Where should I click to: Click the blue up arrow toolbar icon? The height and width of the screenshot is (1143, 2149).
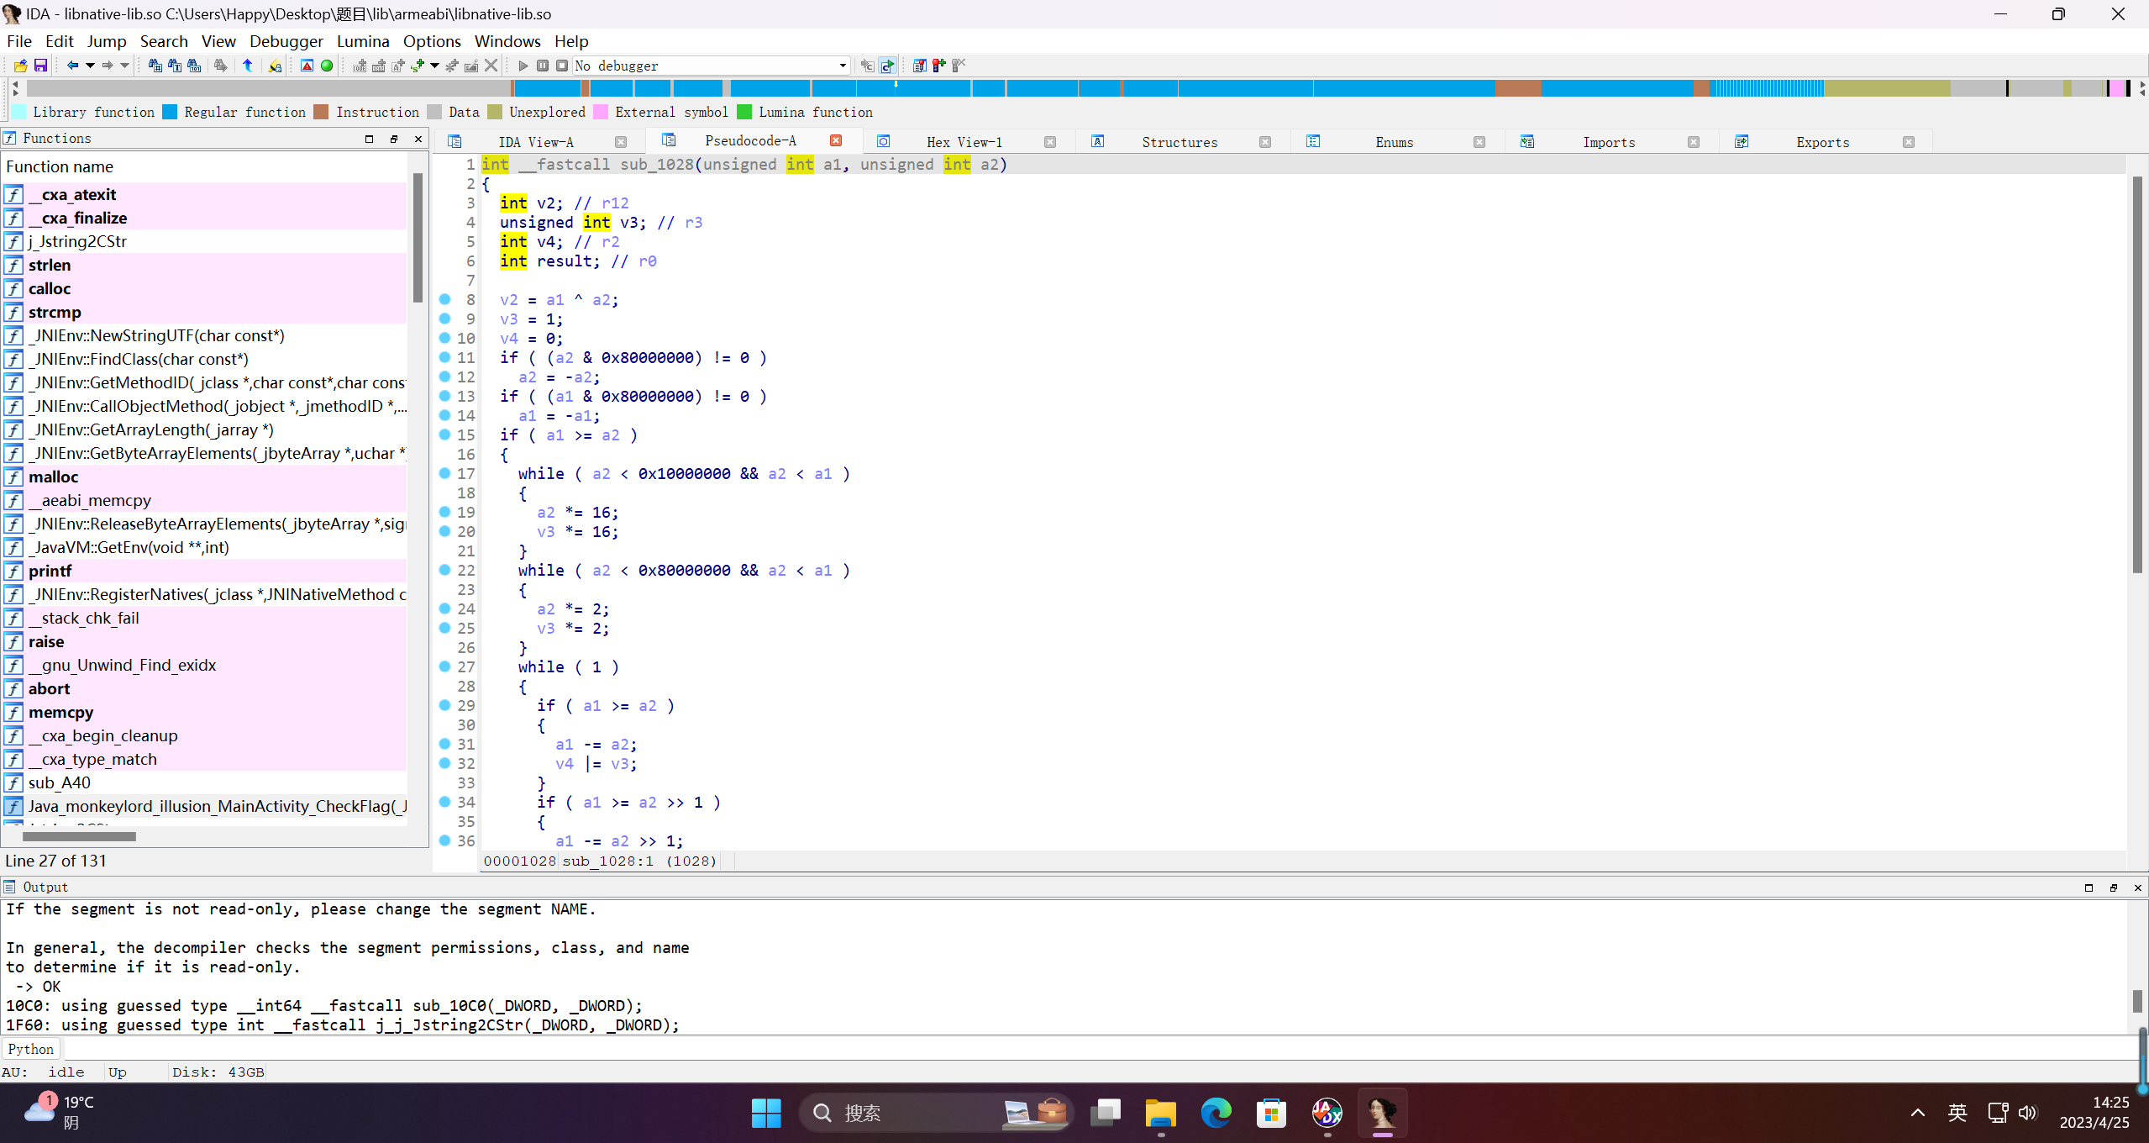[248, 66]
